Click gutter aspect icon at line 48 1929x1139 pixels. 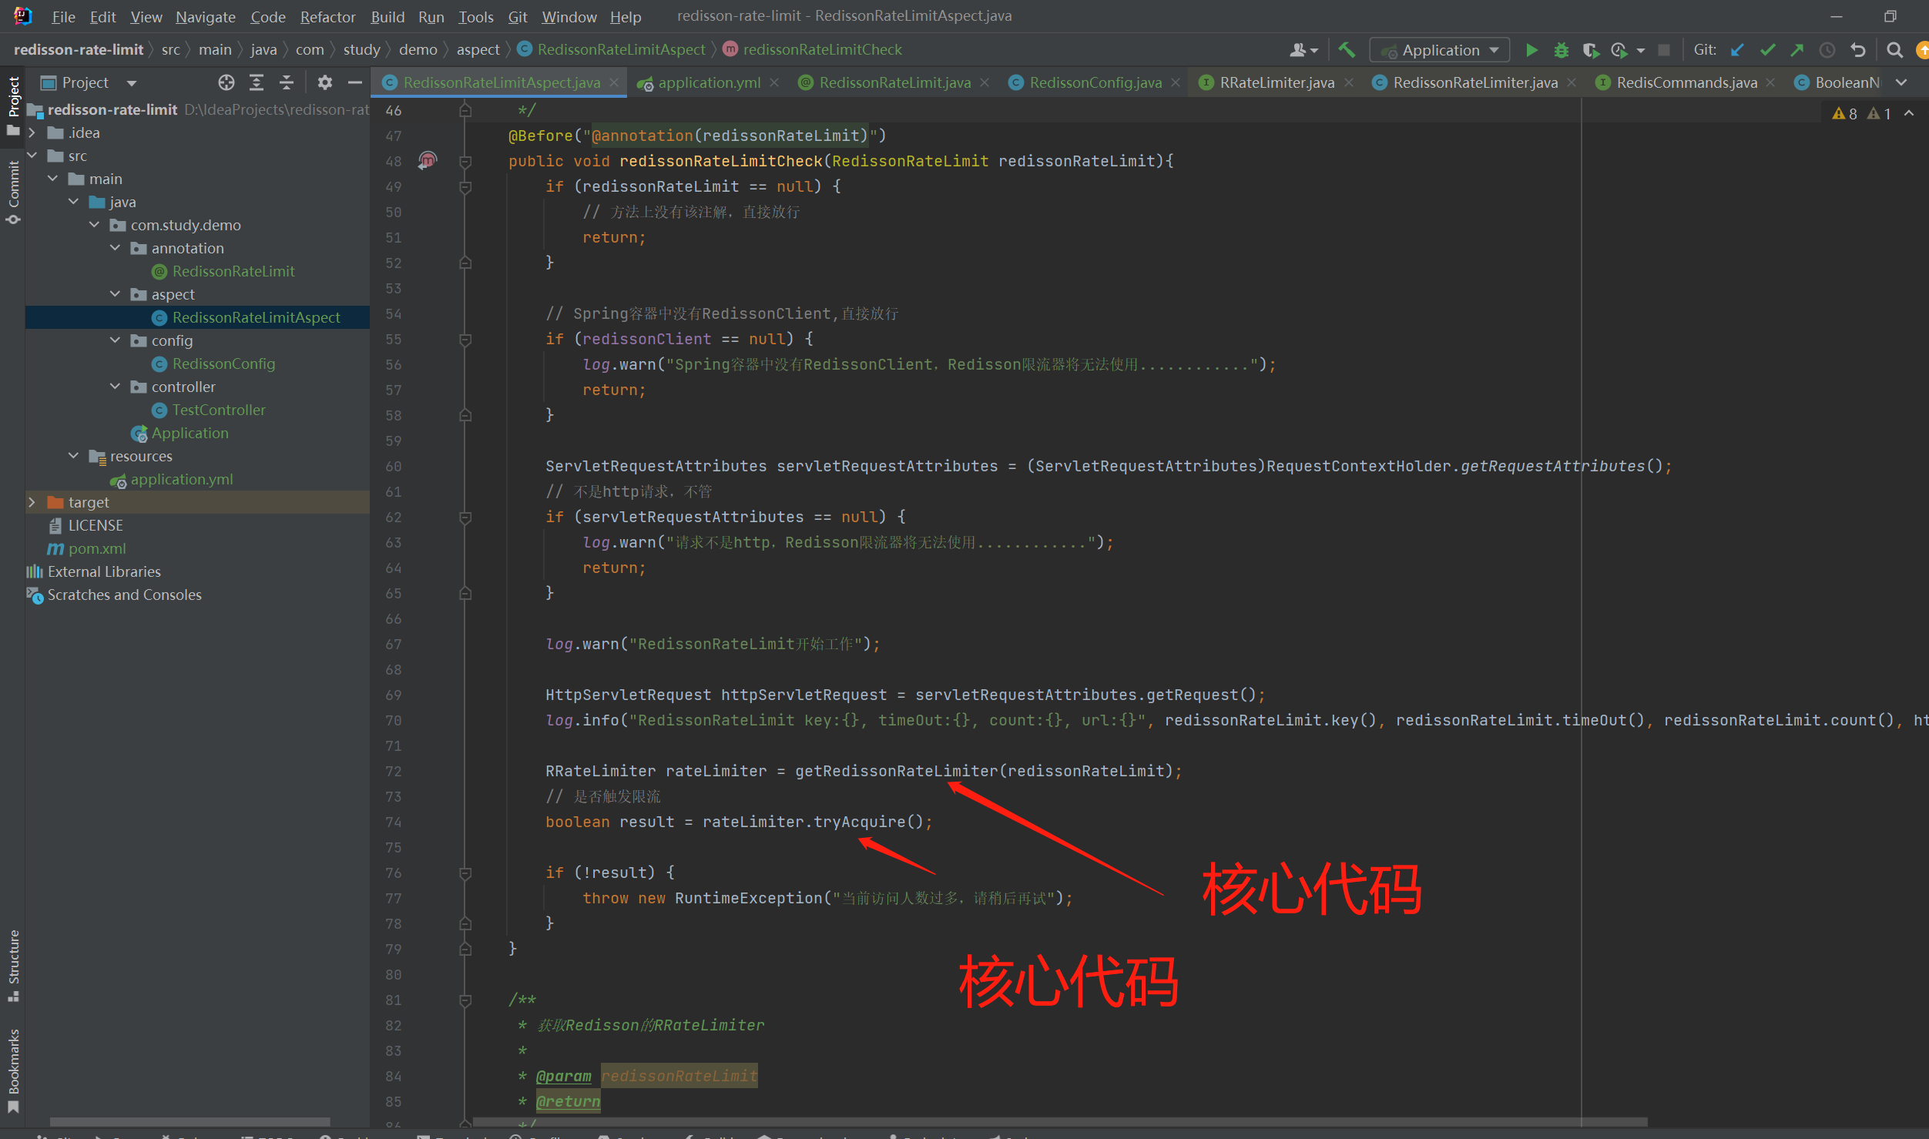[x=428, y=160]
